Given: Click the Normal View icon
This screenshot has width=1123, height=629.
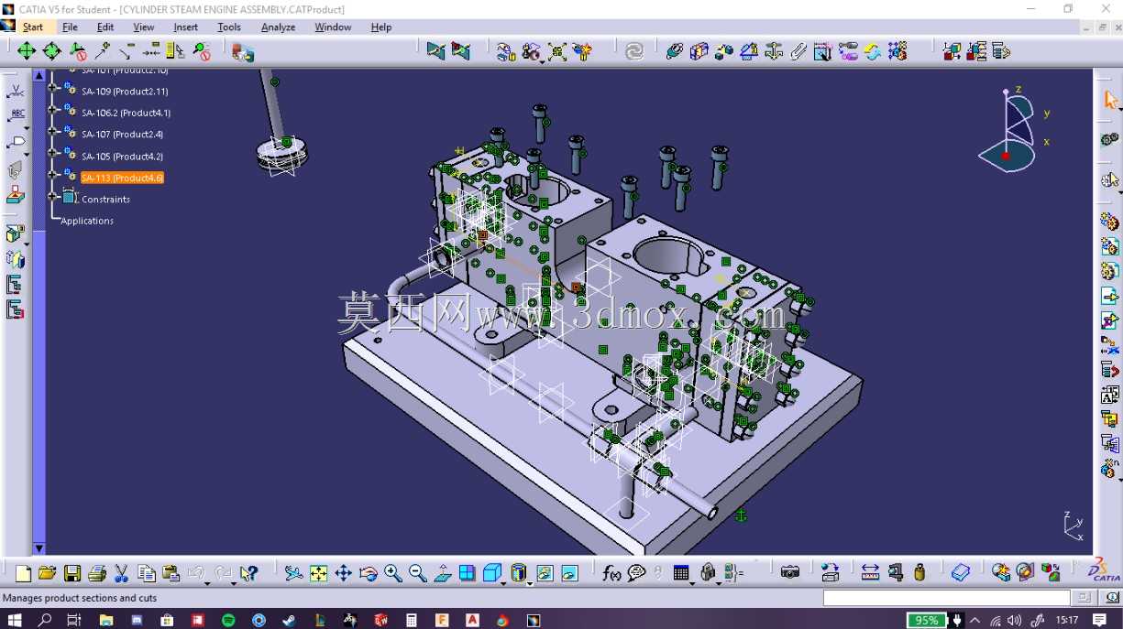Looking at the screenshot, I should 443,573.
